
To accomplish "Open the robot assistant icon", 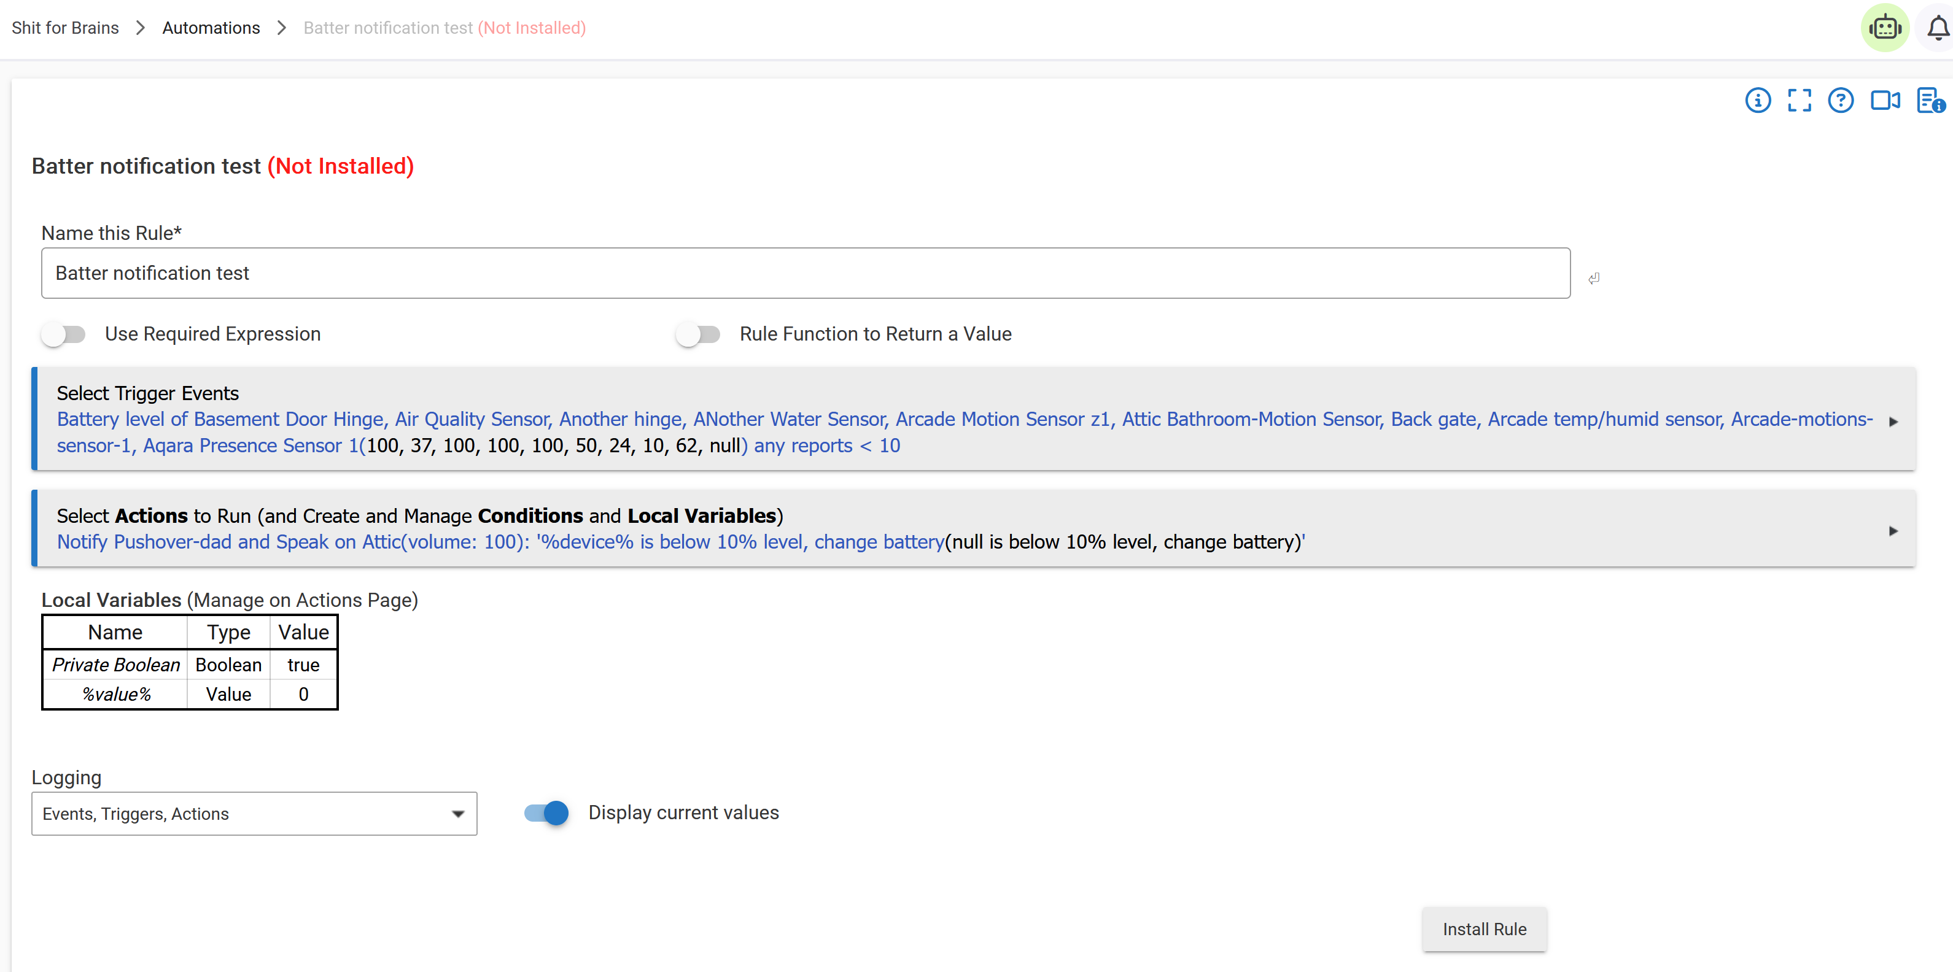I will (1885, 28).
